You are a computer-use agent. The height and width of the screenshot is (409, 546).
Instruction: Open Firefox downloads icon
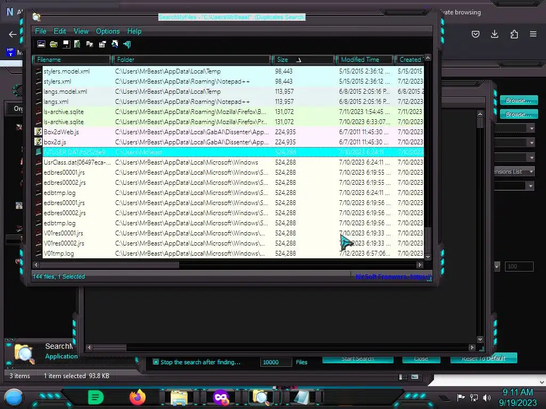tap(494, 34)
